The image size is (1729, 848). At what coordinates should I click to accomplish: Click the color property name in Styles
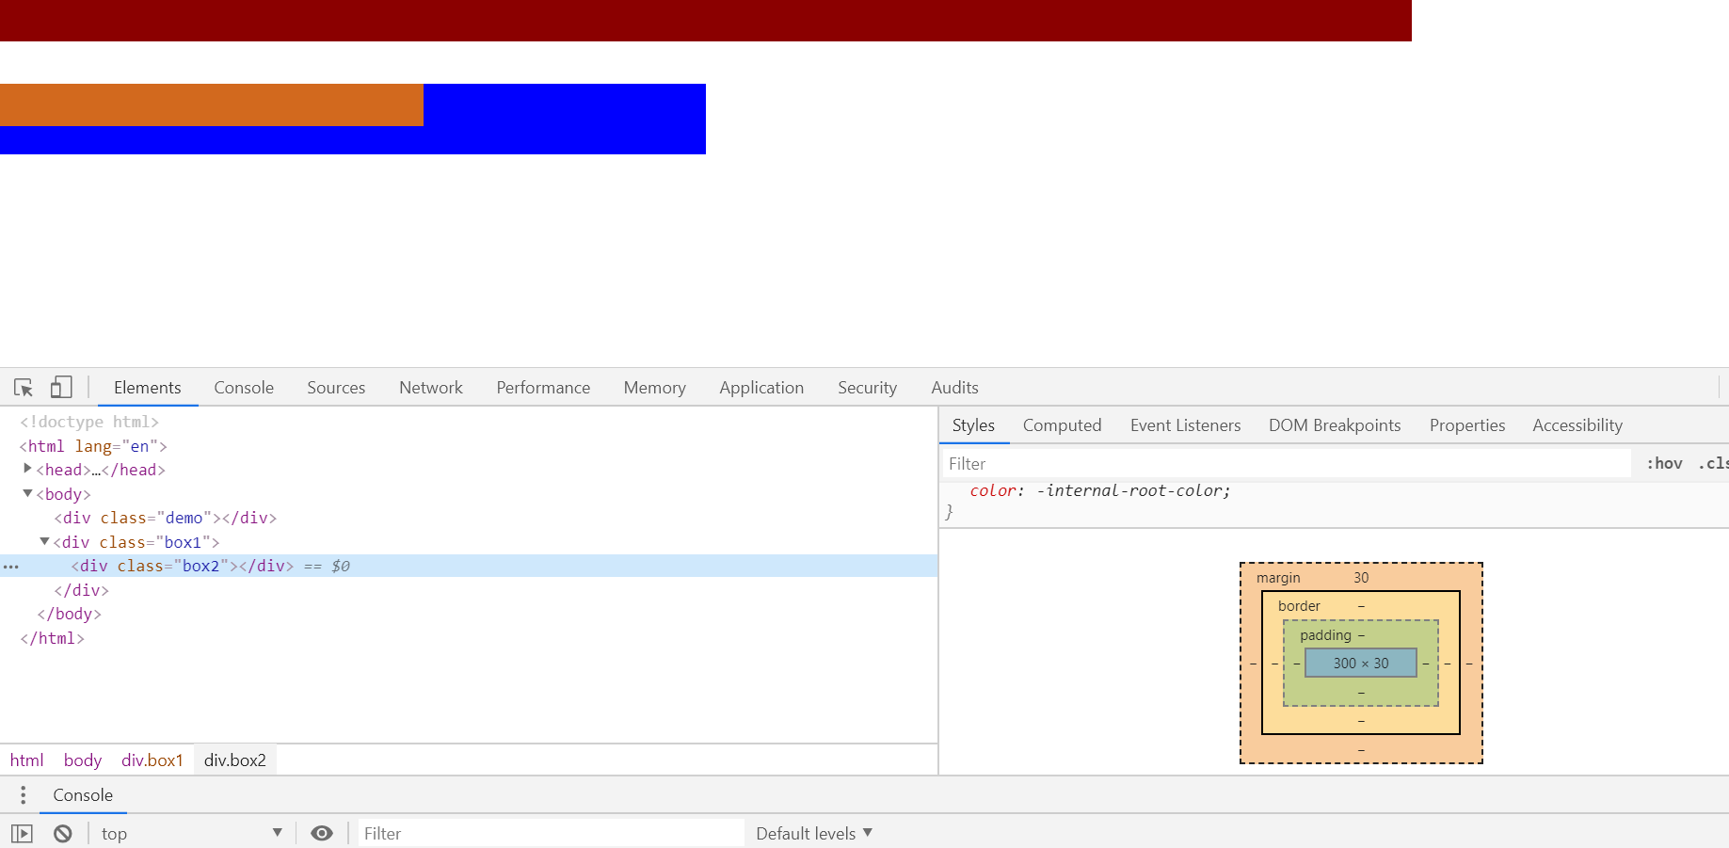point(993,490)
